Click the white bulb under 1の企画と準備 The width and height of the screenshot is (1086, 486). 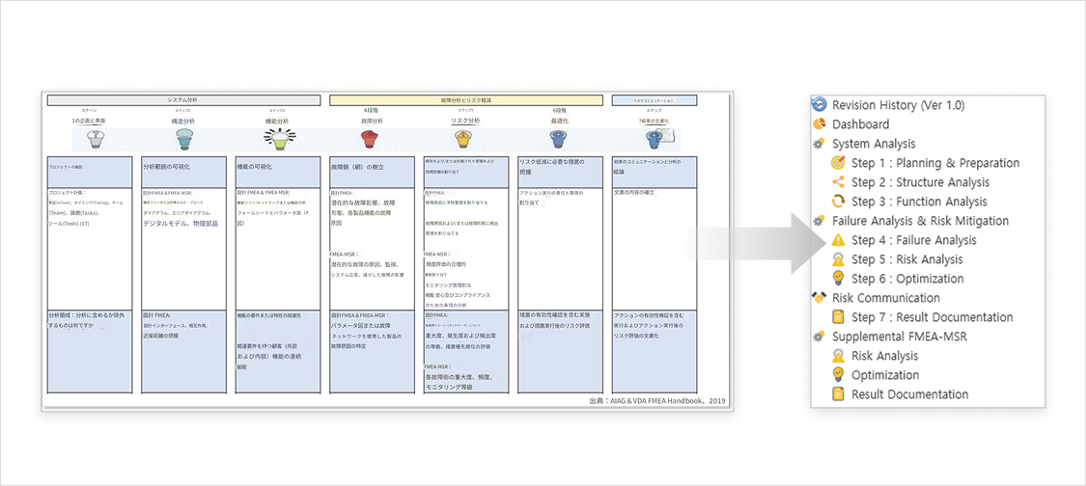(x=95, y=140)
